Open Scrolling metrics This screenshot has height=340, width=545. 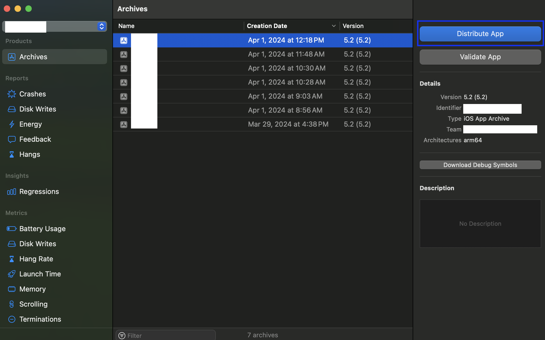tap(33, 304)
